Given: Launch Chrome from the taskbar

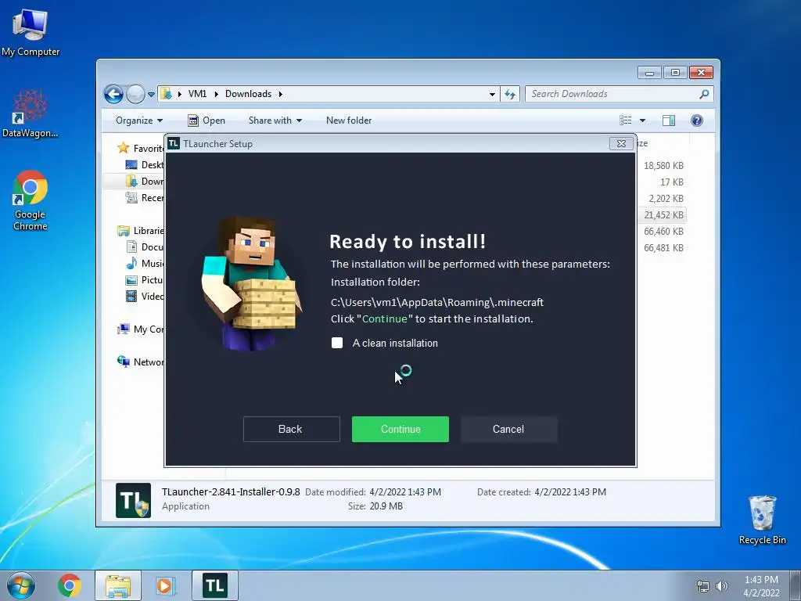Looking at the screenshot, I should 70,585.
